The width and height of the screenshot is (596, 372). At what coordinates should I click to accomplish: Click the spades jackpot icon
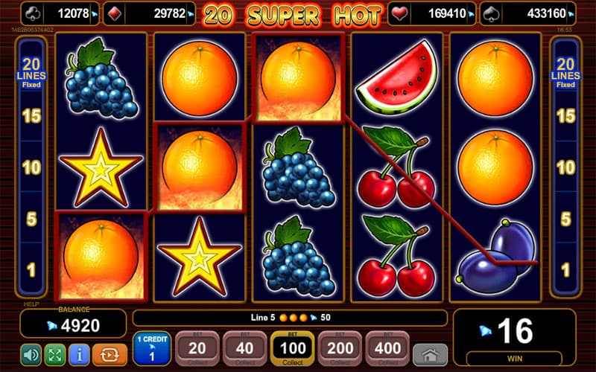pos(491,13)
